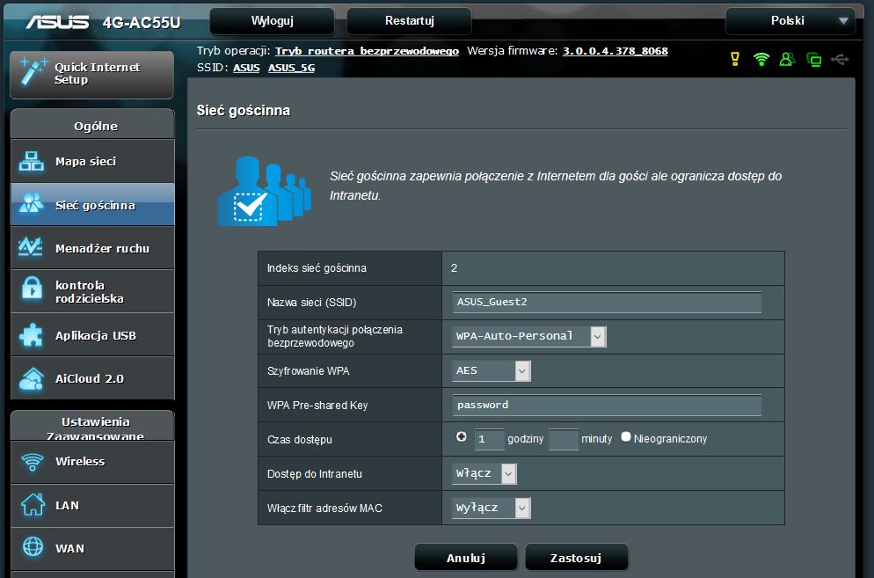This screenshot has width=874, height=578.
Task: Open the AES encryption dropdown
Action: point(491,371)
